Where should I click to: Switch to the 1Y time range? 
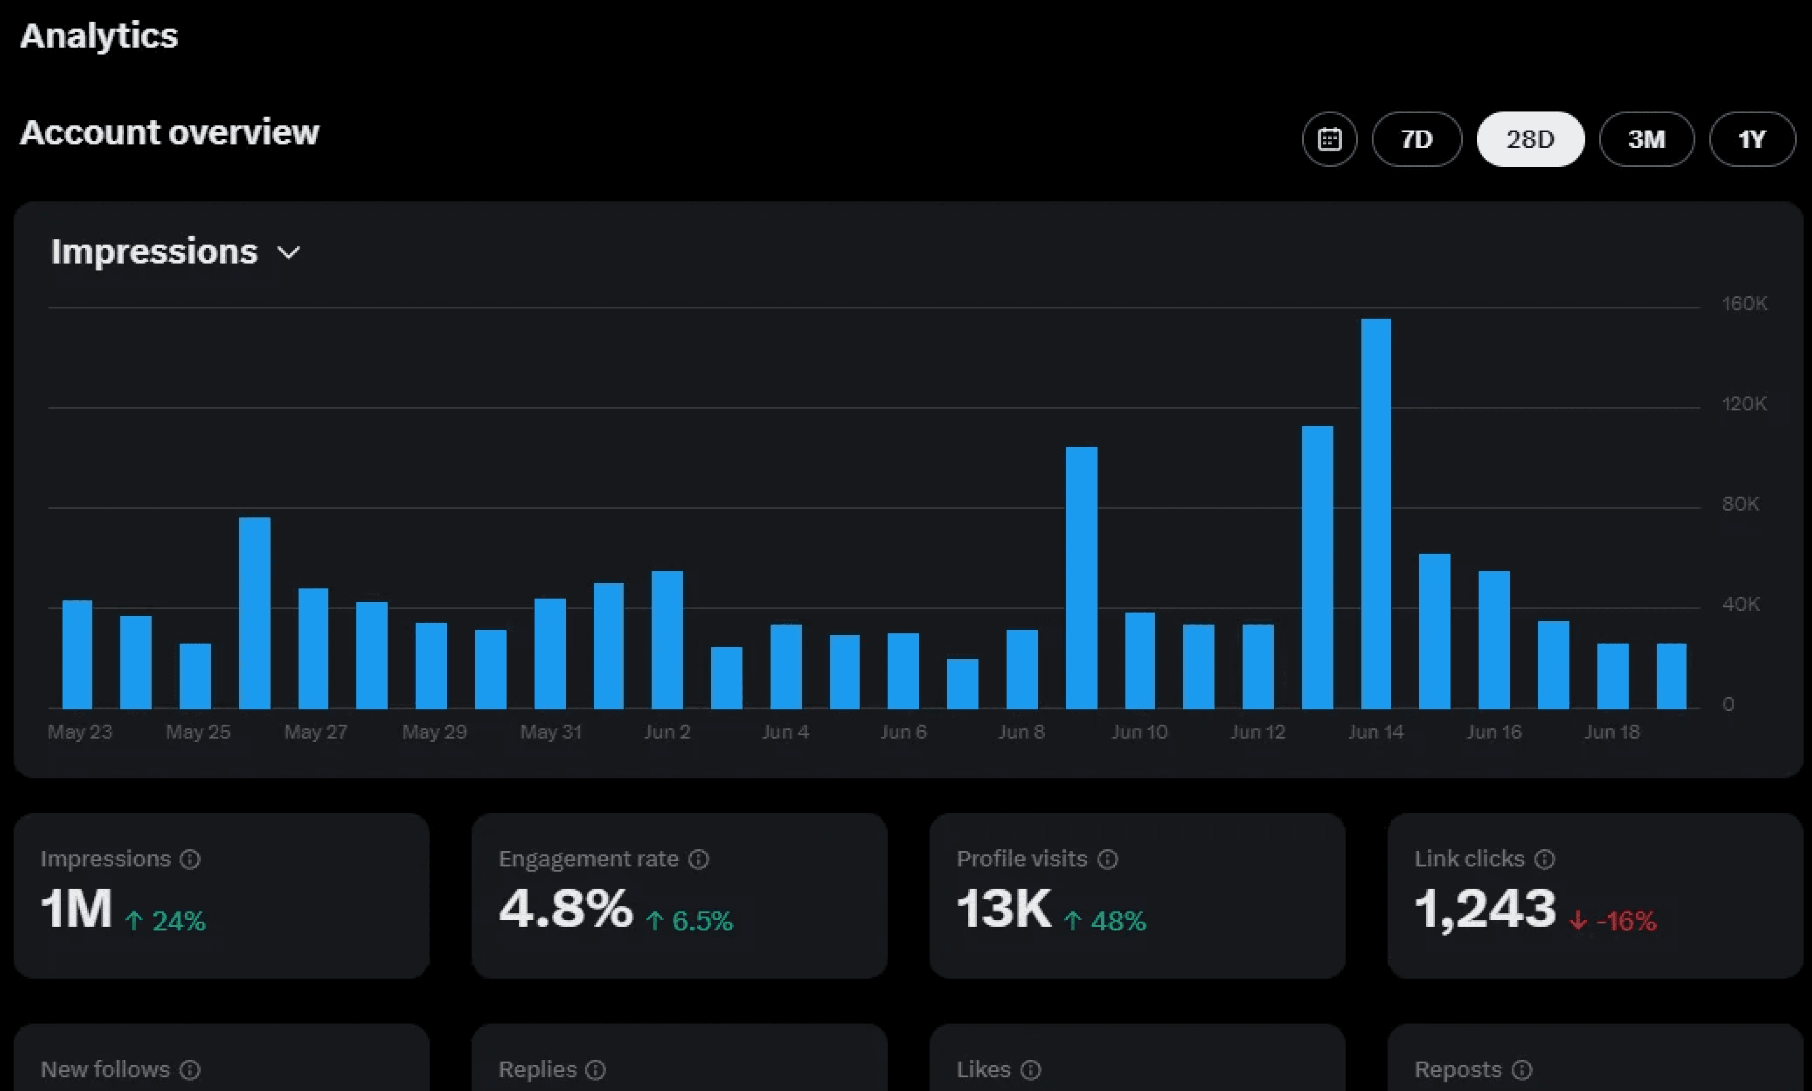[x=1753, y=139]
